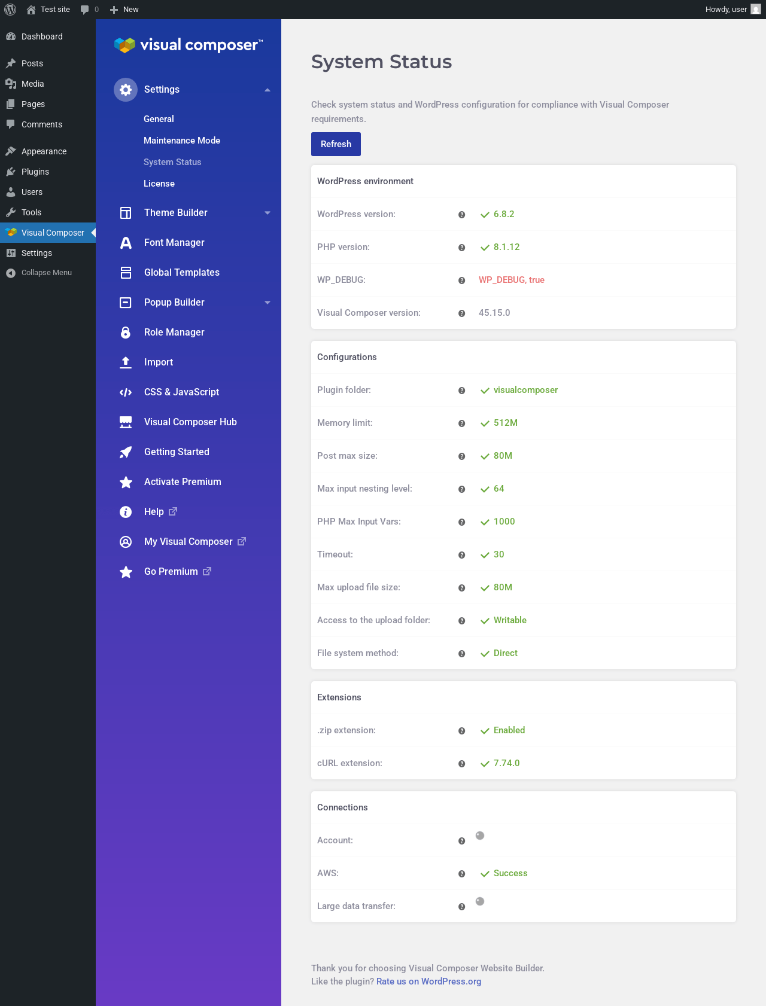Viewport: 766px width, 1006px height.
Task: Click the Settings gear icon
Action: (126, 90)
